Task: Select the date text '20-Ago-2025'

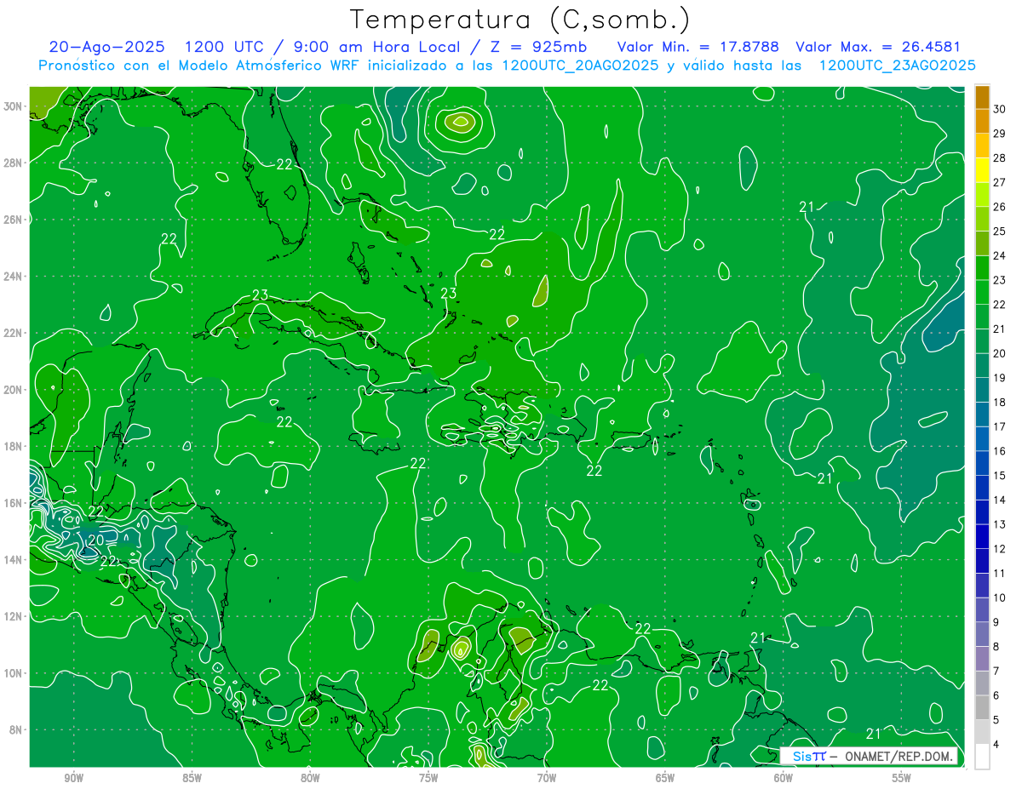Action: click(x=108, y=48)
